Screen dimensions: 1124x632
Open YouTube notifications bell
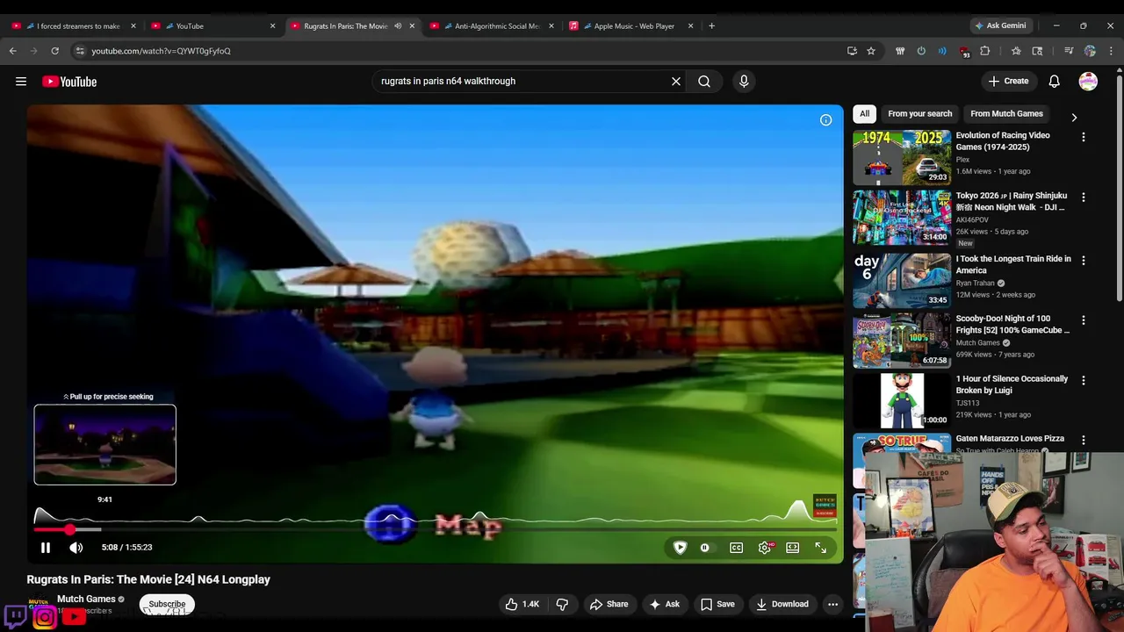[1054, 82]
